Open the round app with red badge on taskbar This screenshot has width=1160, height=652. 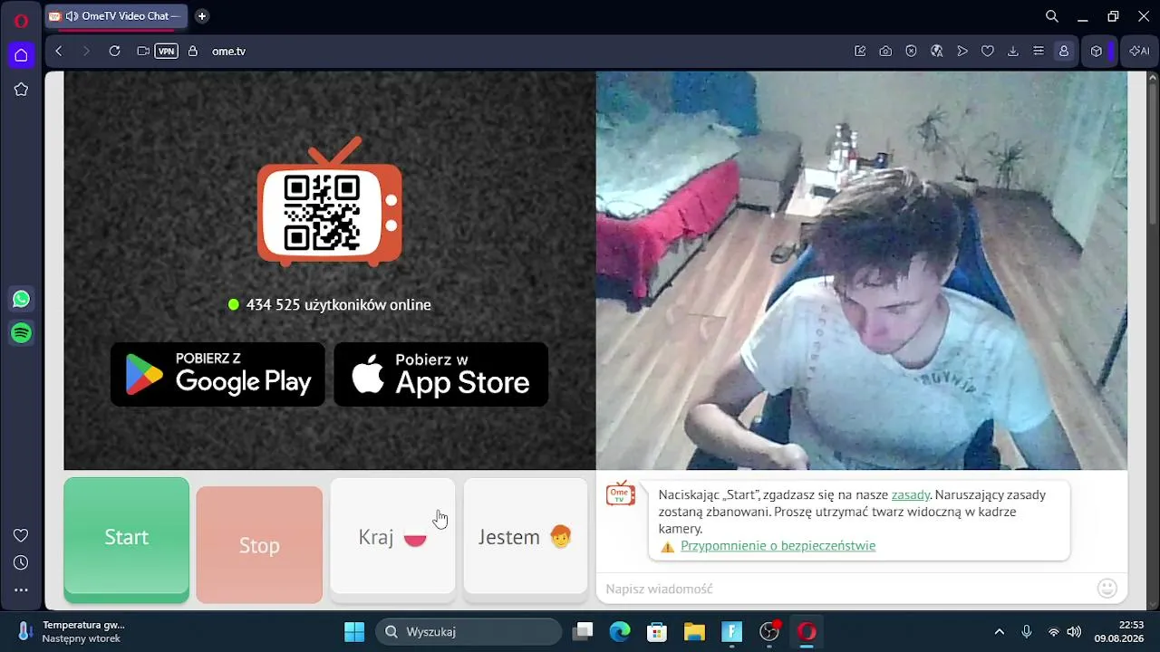(x=769, y=631)
